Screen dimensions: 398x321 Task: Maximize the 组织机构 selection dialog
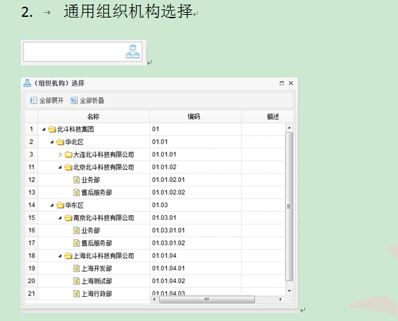coord(282,83)
